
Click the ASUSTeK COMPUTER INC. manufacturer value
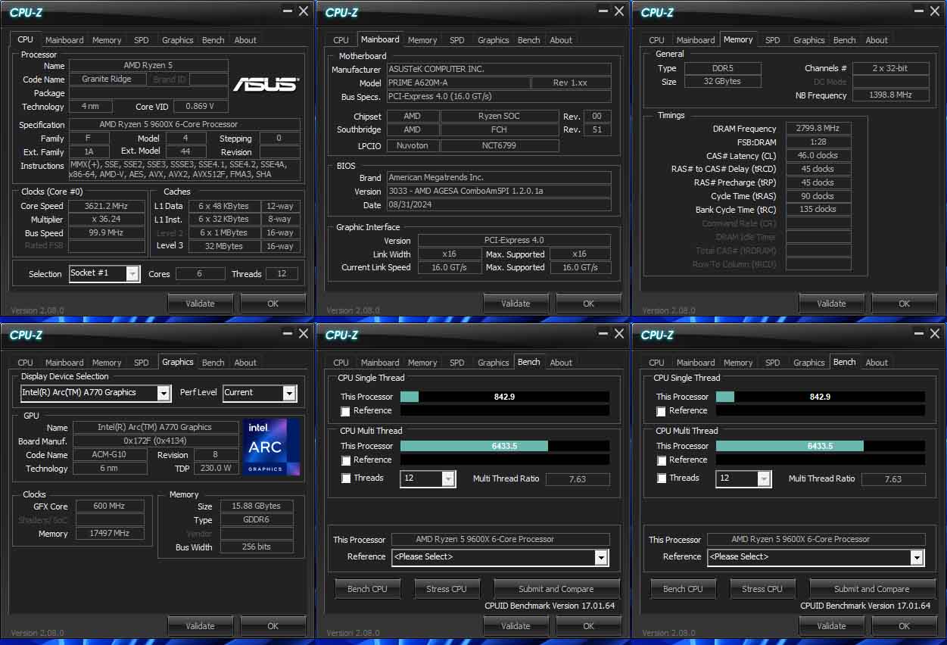pyautogui.click(x=499, y=69)
